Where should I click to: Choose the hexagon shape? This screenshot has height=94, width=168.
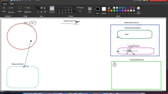62,12
